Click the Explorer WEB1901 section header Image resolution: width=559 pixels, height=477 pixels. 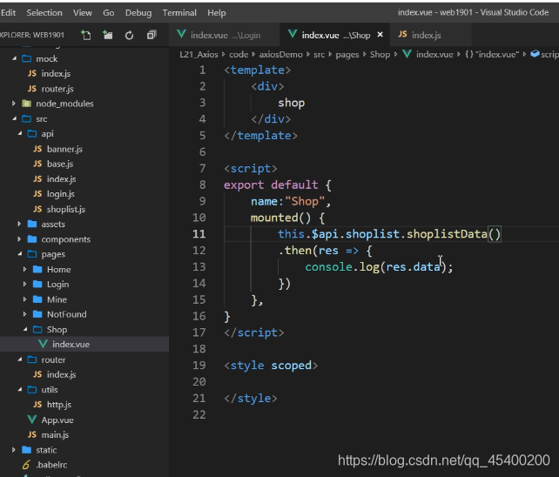pos(32,35)
